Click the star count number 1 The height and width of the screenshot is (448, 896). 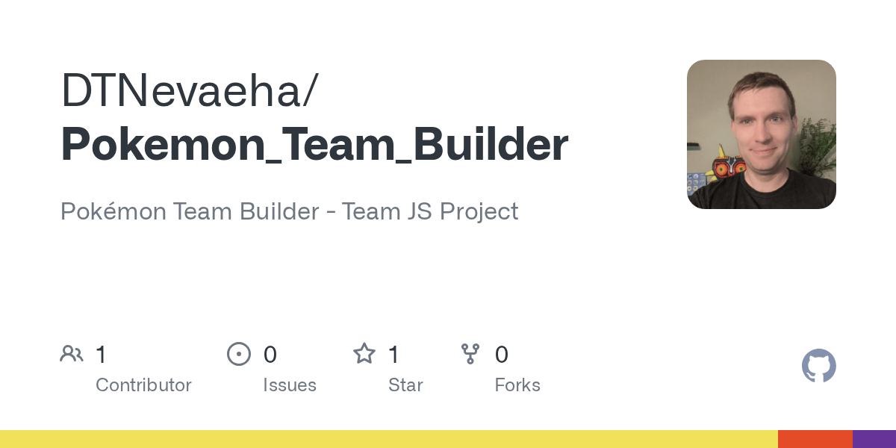pos(393,354)
